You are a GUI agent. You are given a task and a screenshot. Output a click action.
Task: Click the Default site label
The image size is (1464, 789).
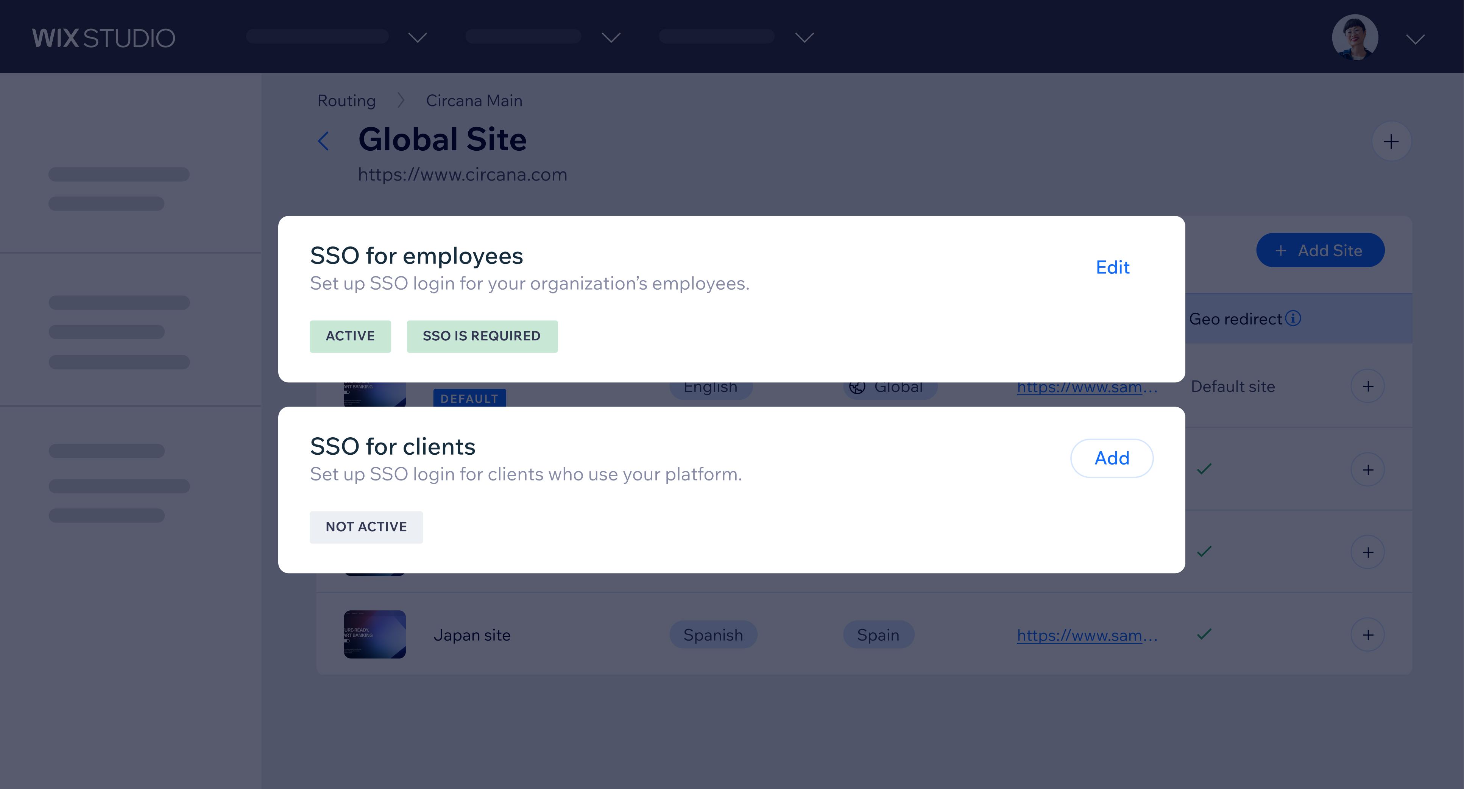click(1233, 387)
